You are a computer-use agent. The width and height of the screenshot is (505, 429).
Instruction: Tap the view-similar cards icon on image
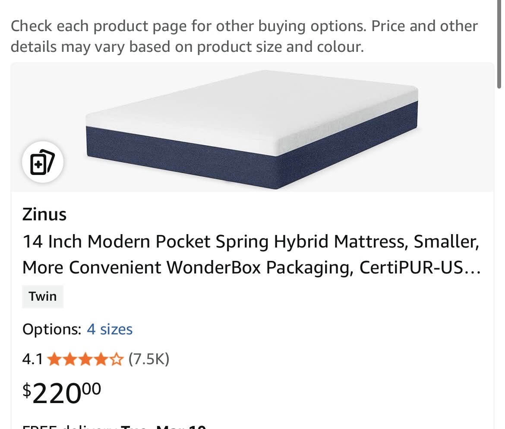pyautogui.click(x=43, y=162)
